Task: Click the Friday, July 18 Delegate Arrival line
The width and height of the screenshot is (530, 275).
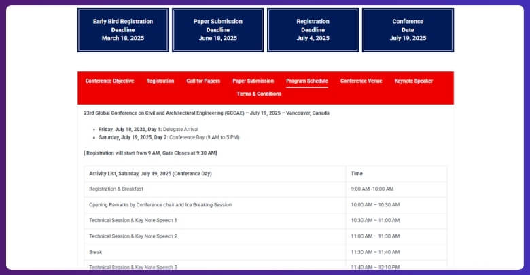Action: click(148, 130)
